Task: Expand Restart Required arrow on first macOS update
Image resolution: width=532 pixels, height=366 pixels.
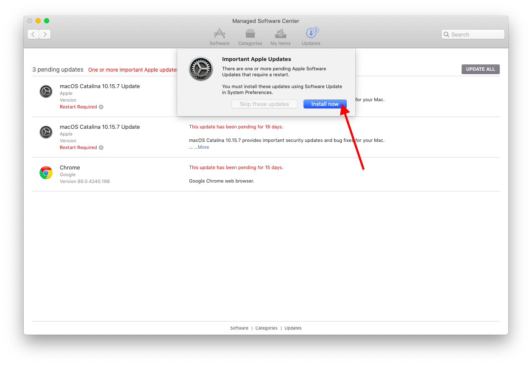Action: coord(101,107)
